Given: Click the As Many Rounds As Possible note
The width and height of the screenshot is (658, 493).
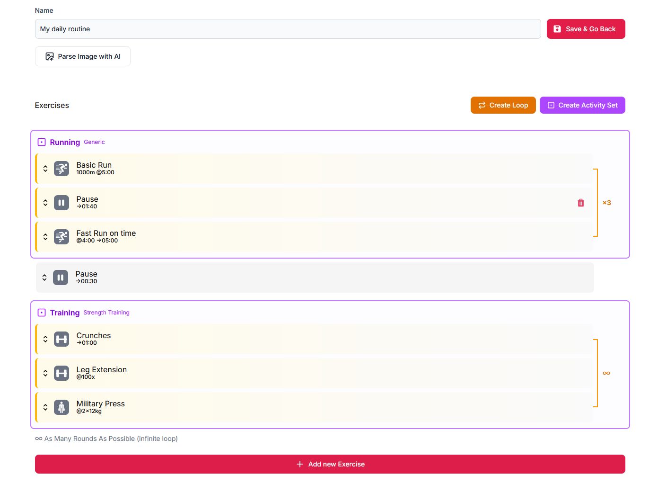Looking at the screenshot, I should click(x=106, y=439).
